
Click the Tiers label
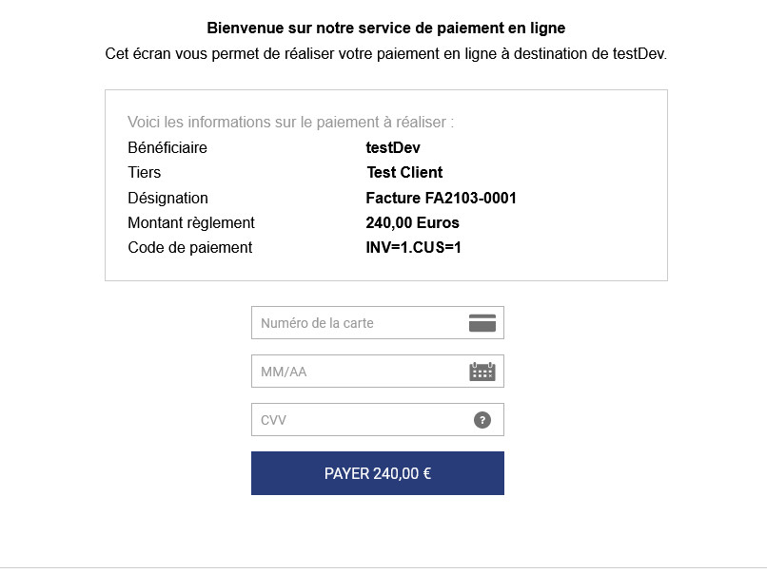145,172
